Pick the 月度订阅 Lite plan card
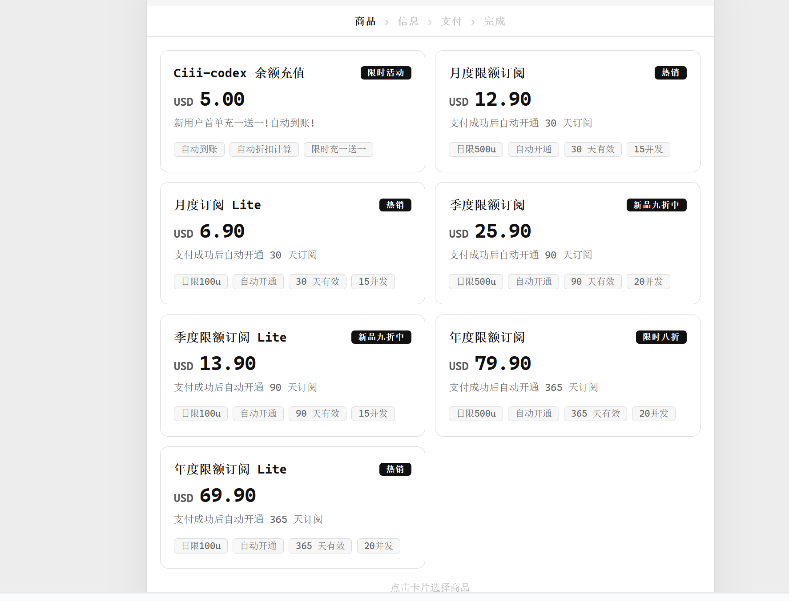Viewport: 789px width, 601px height. point(292,243)
